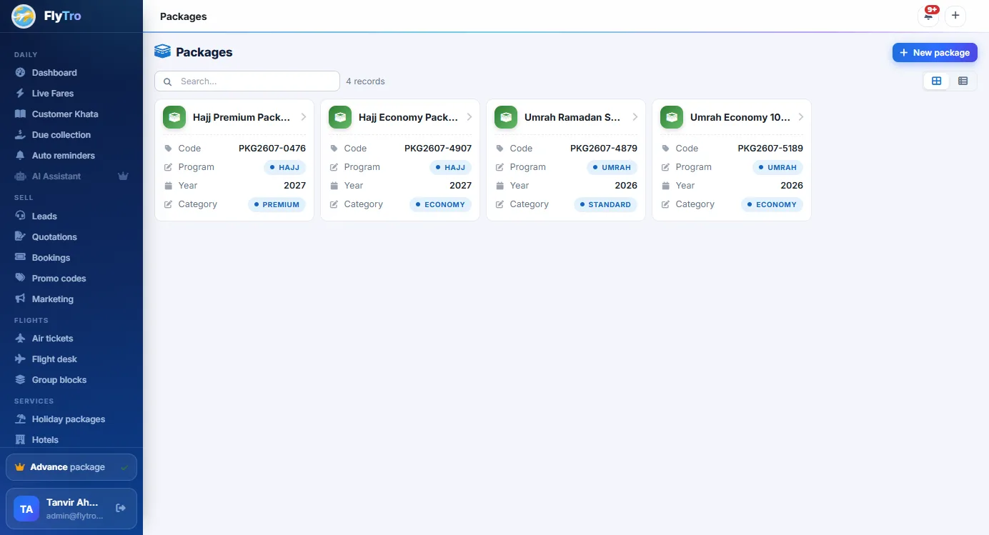Click the Holiday packages umbrella icon

20,419
